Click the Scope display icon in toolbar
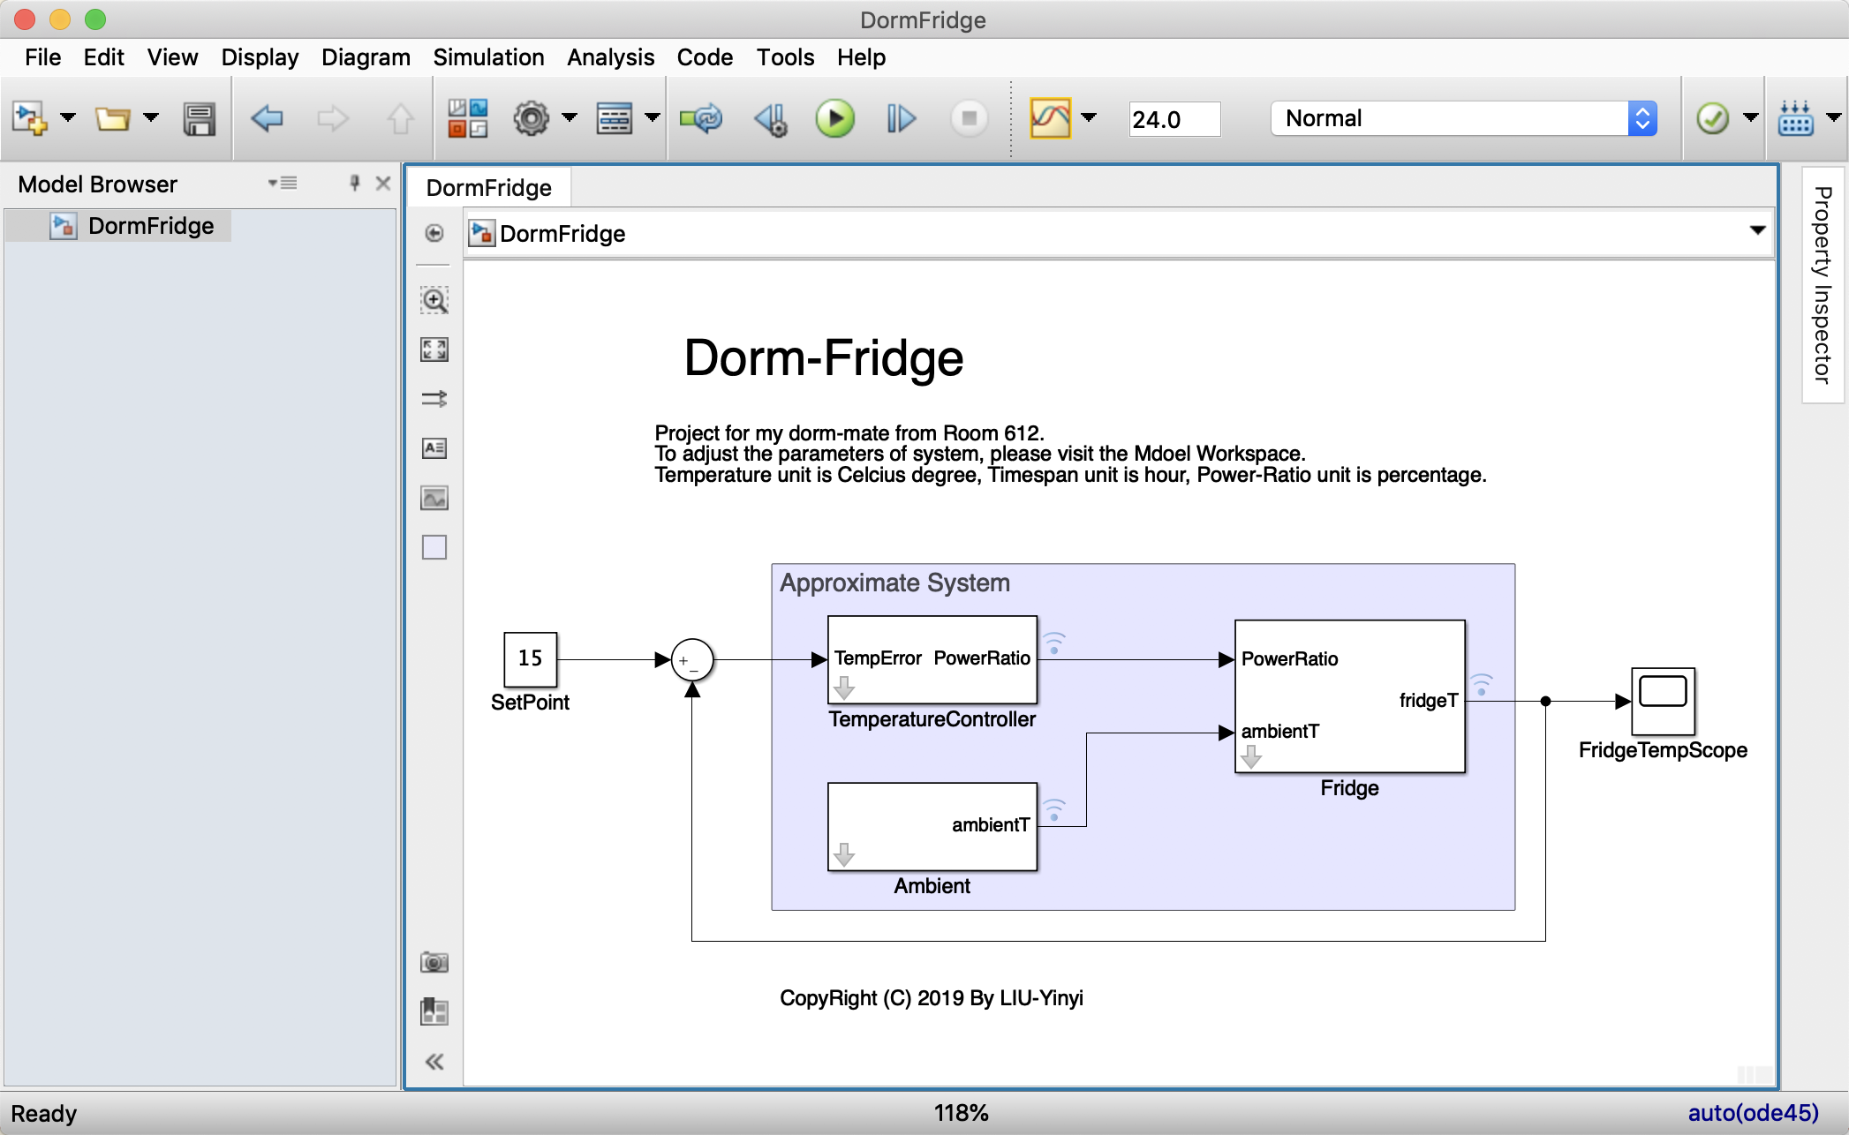This screenshot has width=1849, height=1135. point(1044,119)
